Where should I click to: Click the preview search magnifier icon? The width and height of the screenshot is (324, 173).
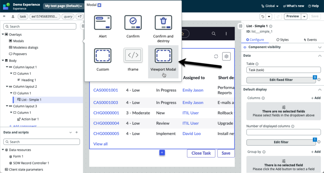214,33
